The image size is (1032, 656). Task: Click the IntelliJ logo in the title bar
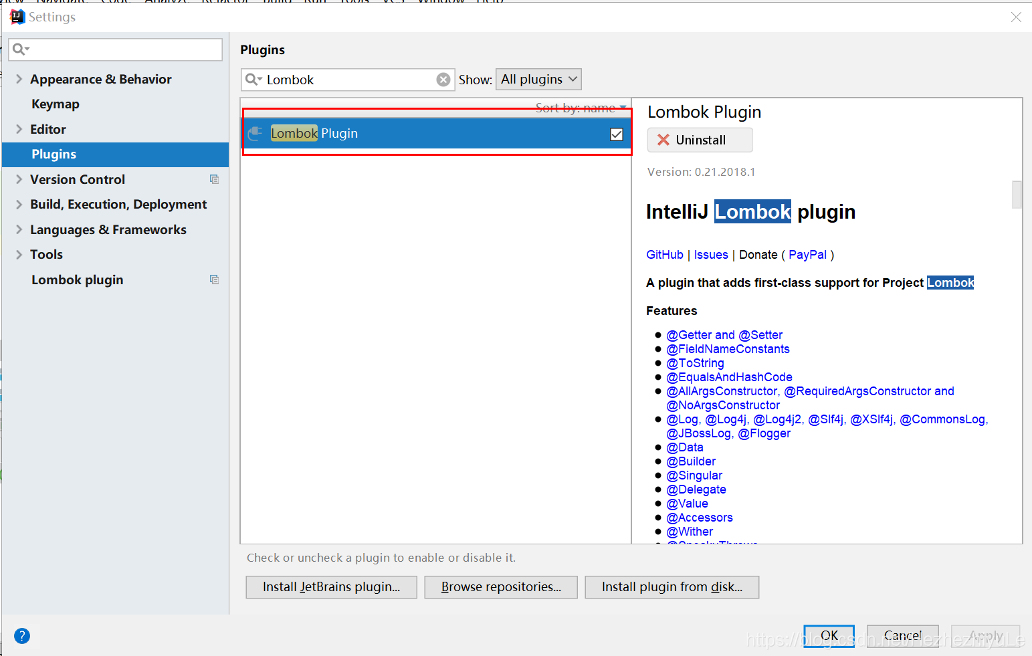[17, 17]
